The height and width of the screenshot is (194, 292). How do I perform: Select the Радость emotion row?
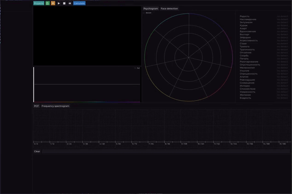[245, 17]
